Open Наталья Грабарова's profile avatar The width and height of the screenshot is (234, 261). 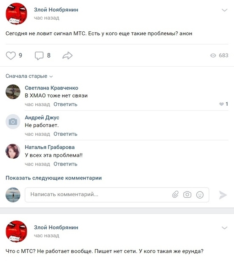click(x=13, y=151)
